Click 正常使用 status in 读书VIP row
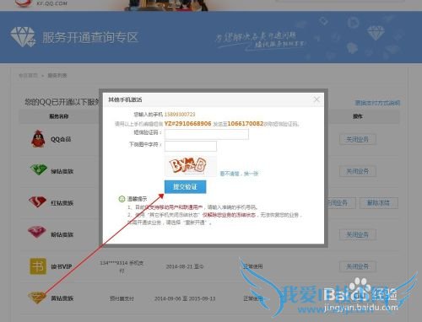422x322 pixels. pos(253,266)
